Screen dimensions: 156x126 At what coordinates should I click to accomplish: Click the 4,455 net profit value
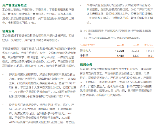[120, 56]
